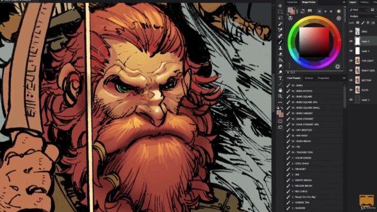Switch to the Properties tab
The height and width of the screenshot is (212, 377).
[x=323, y=78]
